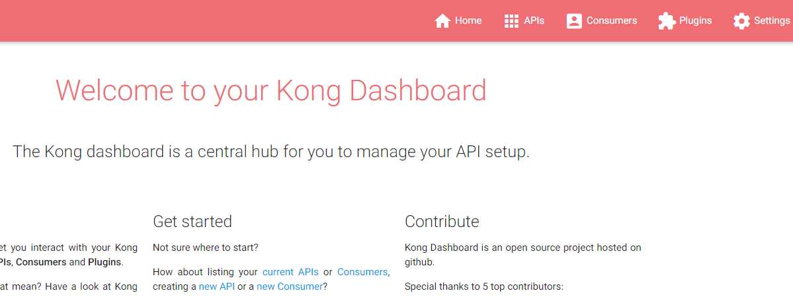This screenshot has height=299, width=793.
Task: Click the "Welcome to your Kong Dashboard" title
Action: [x=271, y=91]
